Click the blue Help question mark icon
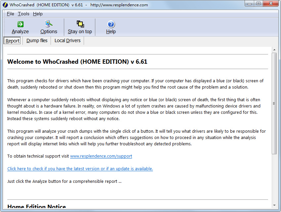 pos(111,24)
